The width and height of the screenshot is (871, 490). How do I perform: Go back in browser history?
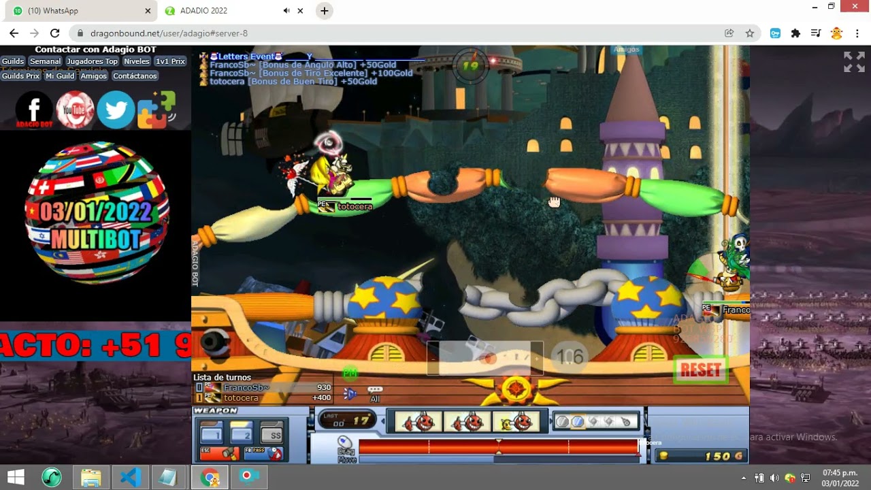(x=14, y=33)
